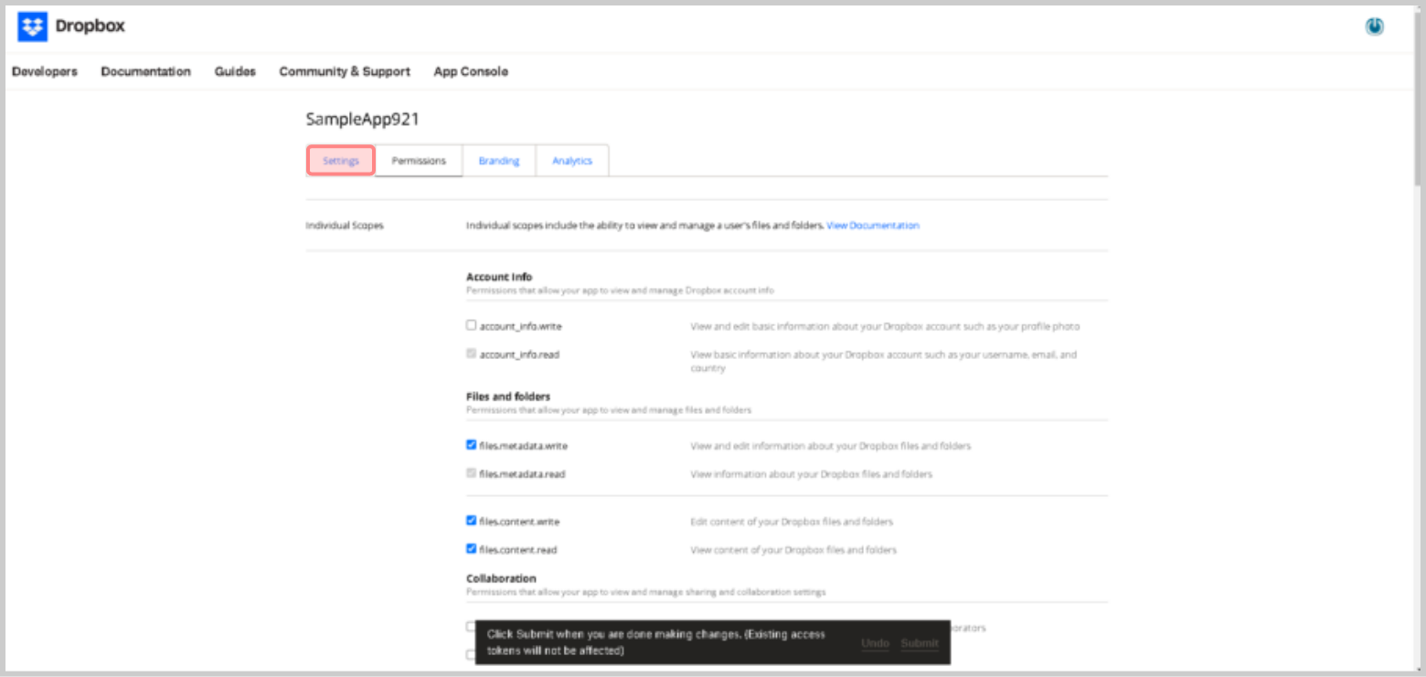The height and width of the screenshot is (677, 1426).
Task: Select Community & Support in the navigation
Action: coord(345,71)
